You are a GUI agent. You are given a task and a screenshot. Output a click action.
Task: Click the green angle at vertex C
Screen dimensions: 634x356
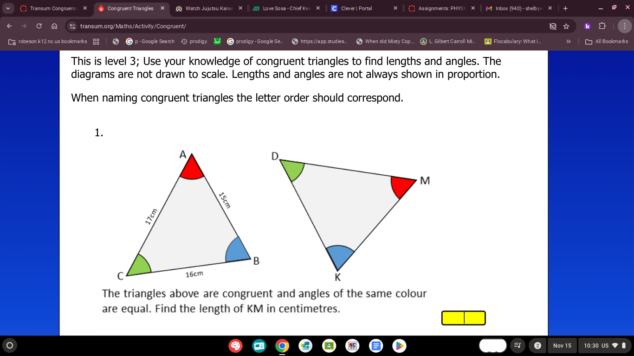141,266
